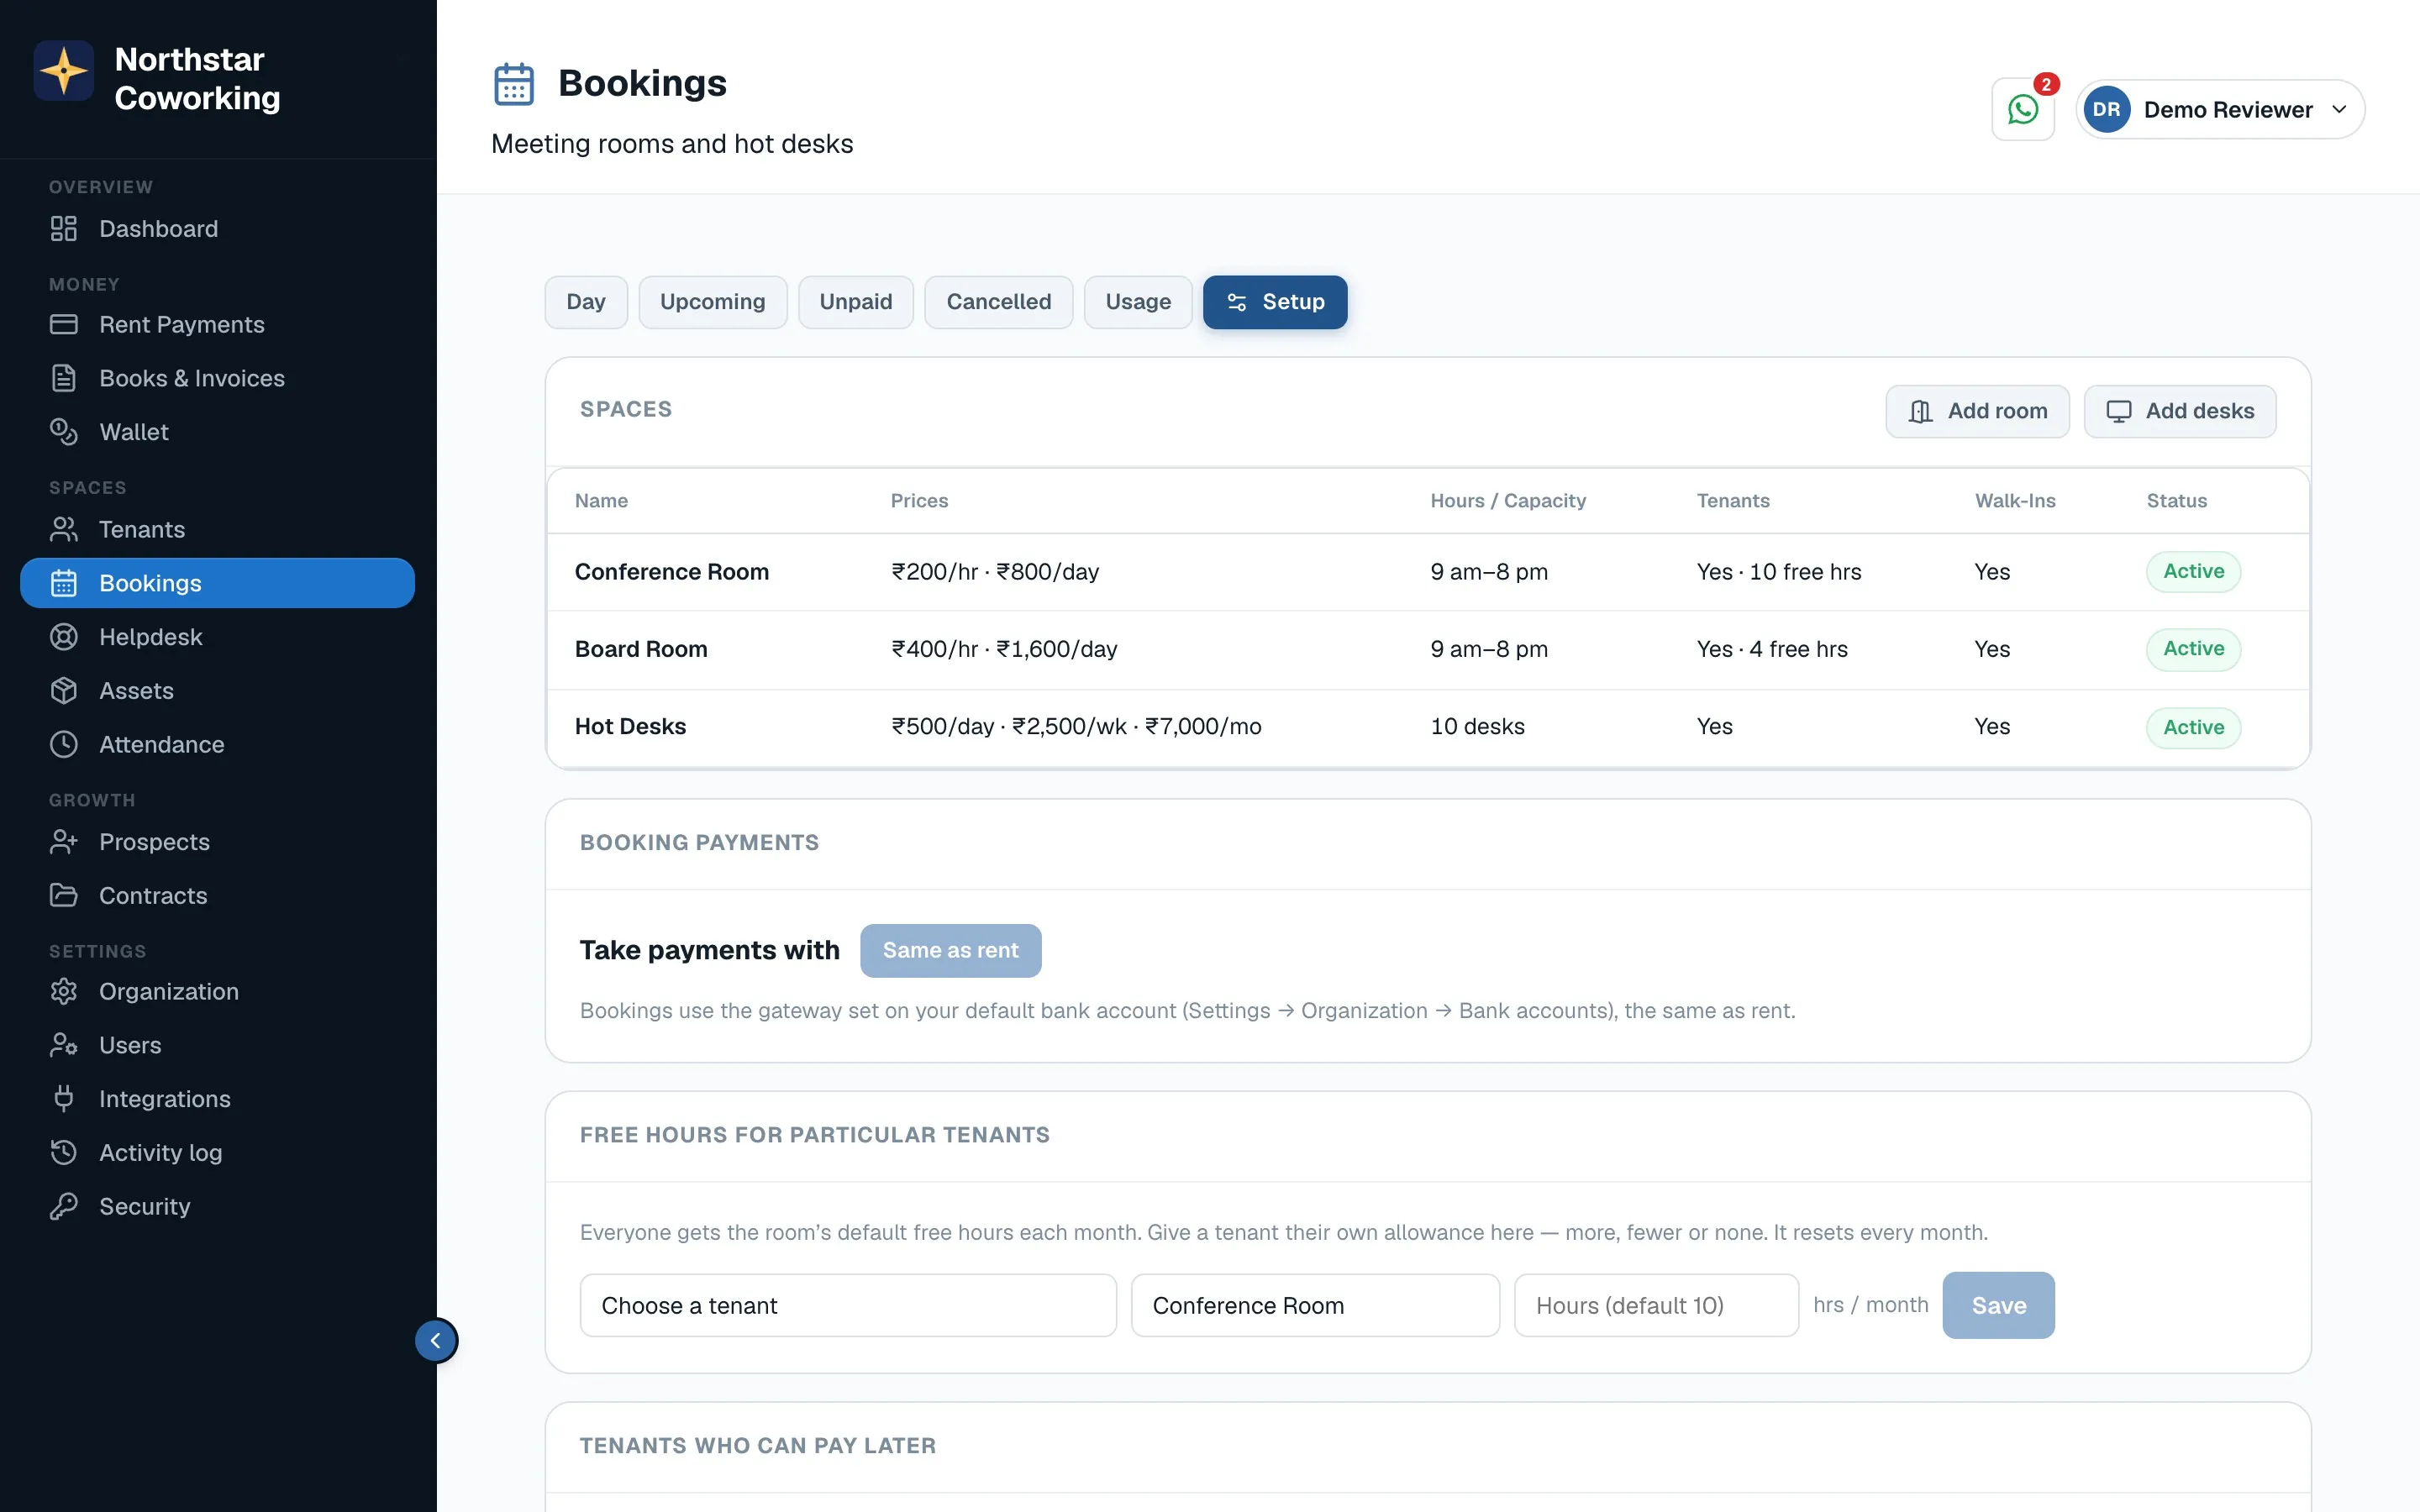The height and width of the screenshot is (1512, 2420).
Task: Click Active status of Conference Room
Action: click(x=2193, y=572)
